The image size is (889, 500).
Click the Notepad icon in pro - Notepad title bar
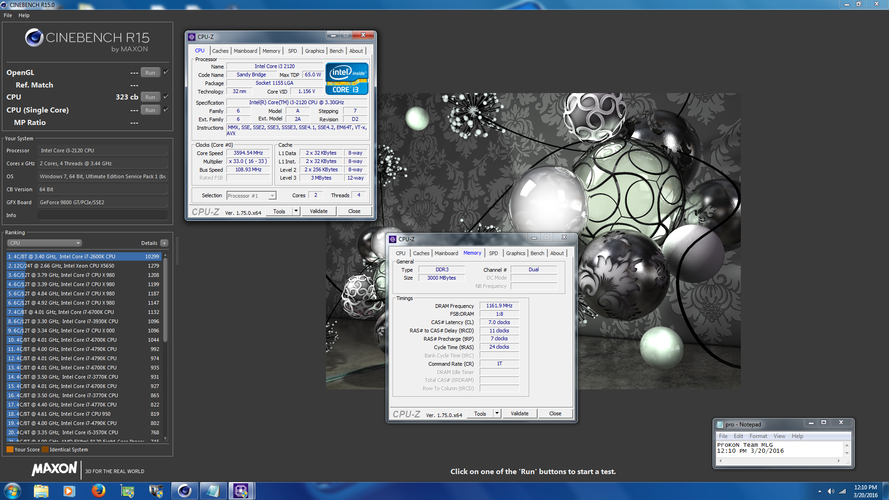720,424
